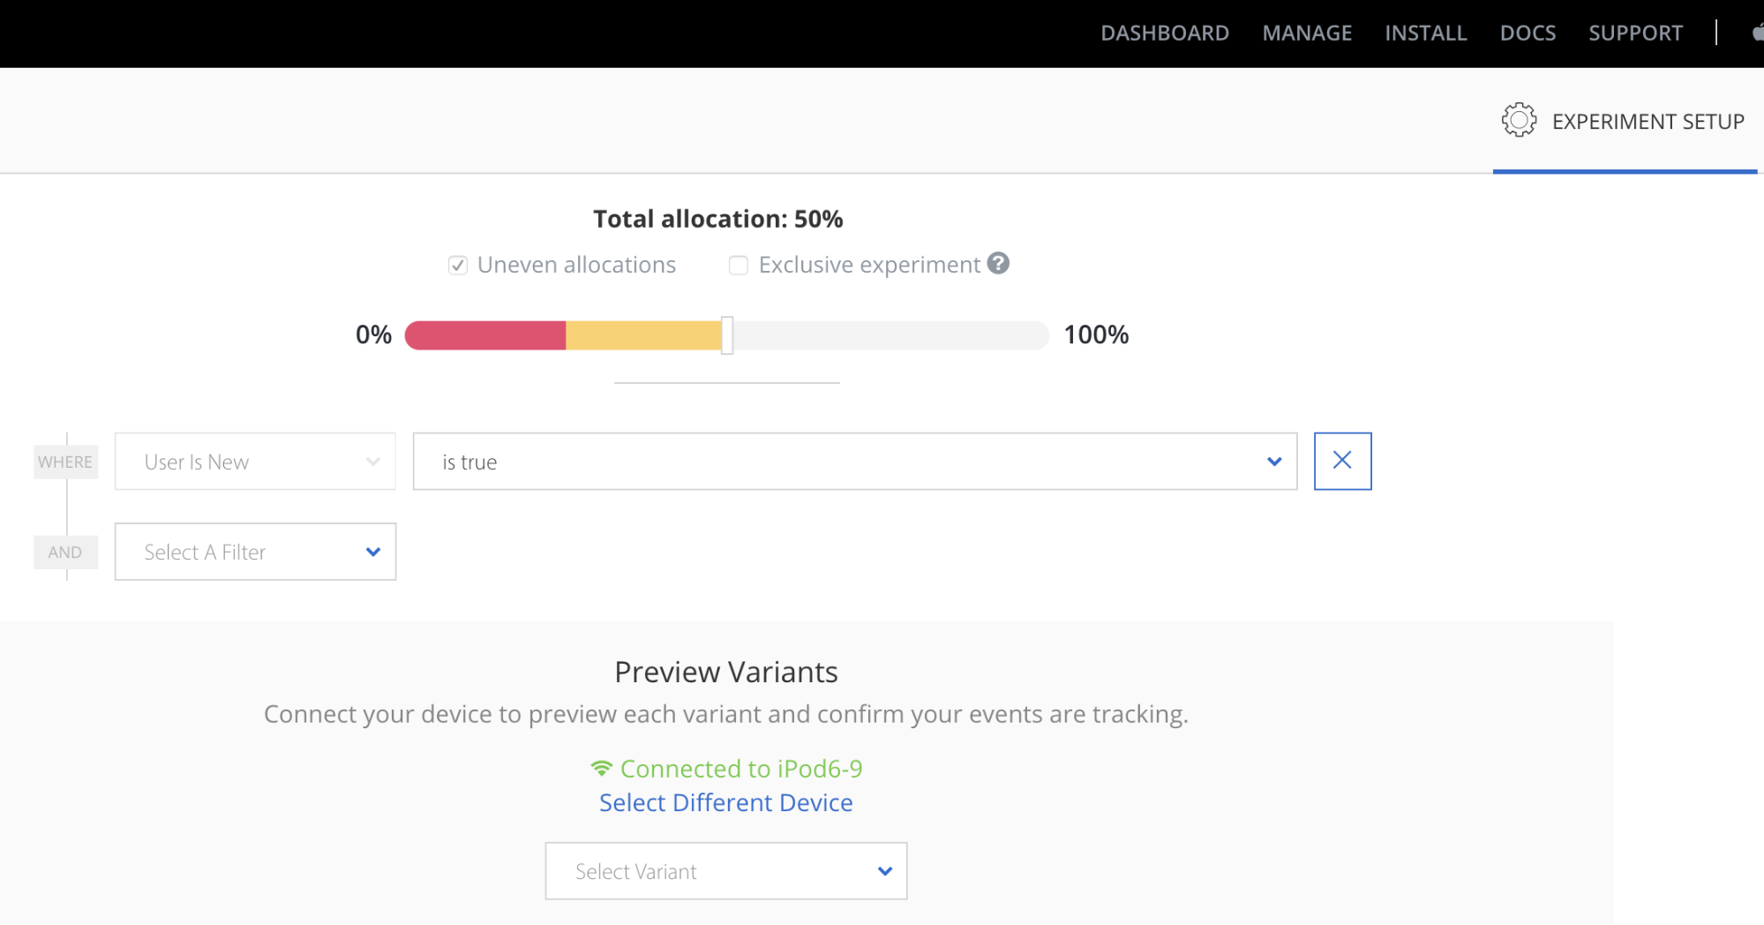Click the AND label
1764x925 pixels.
65,553
